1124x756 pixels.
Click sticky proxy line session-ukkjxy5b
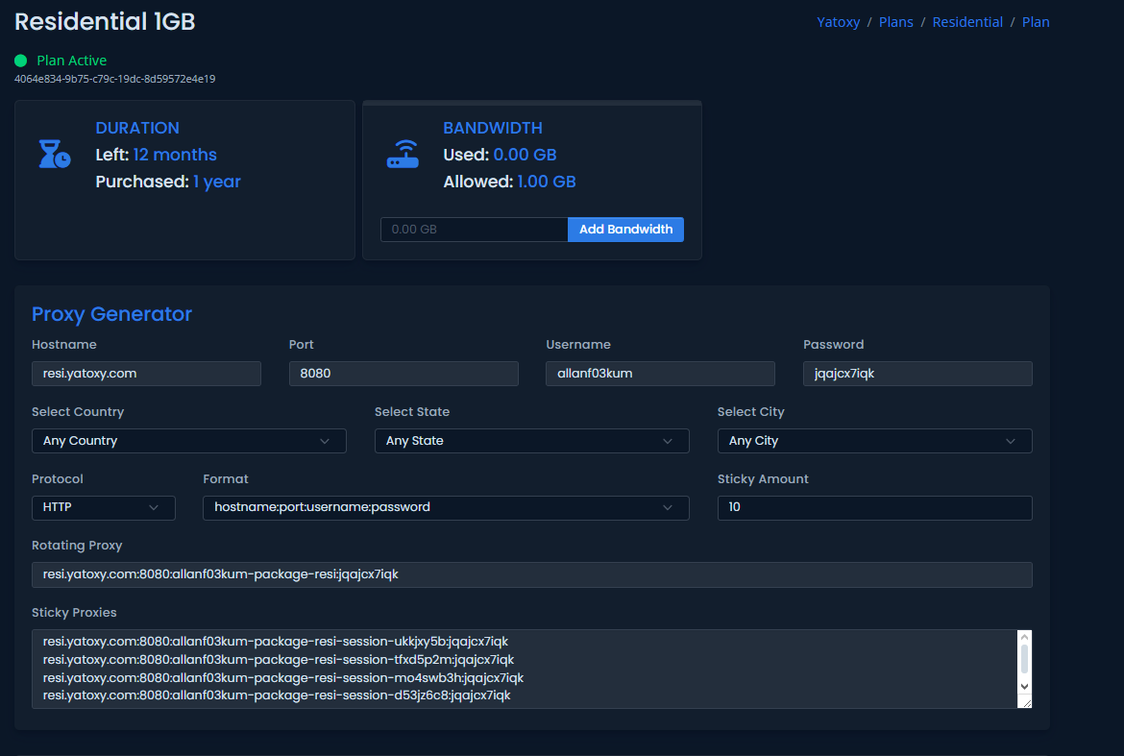276,642
